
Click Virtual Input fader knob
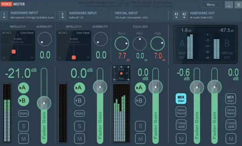156,87
